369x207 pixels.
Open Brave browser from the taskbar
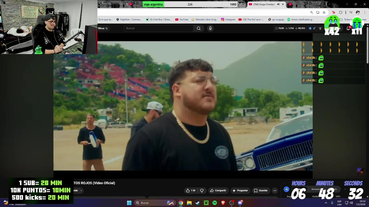coord(223,203)
